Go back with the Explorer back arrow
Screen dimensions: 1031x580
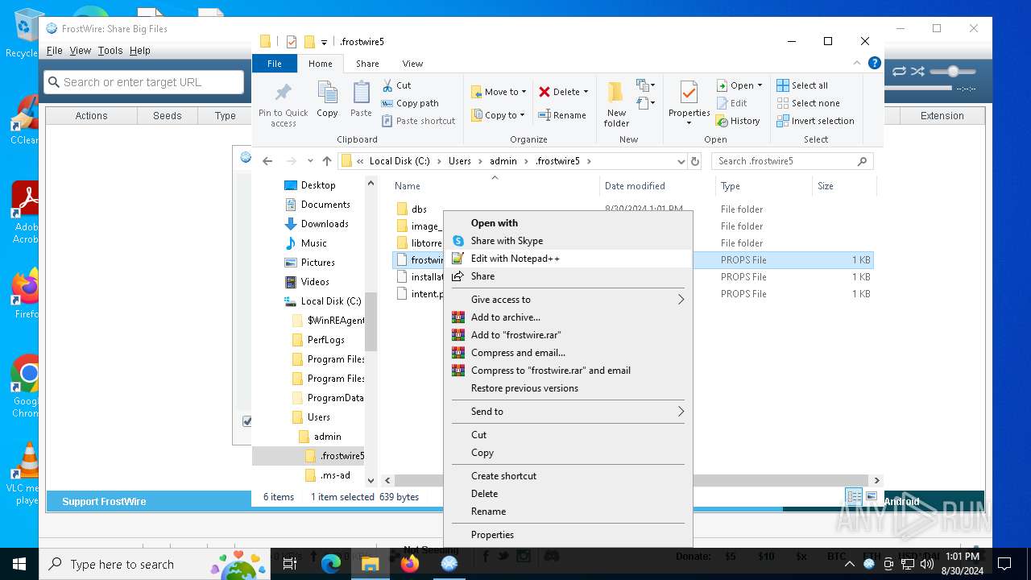click(267, 161)
